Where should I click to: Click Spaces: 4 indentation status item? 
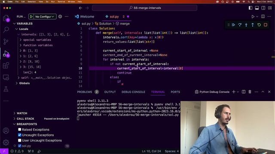click(172, 151)
